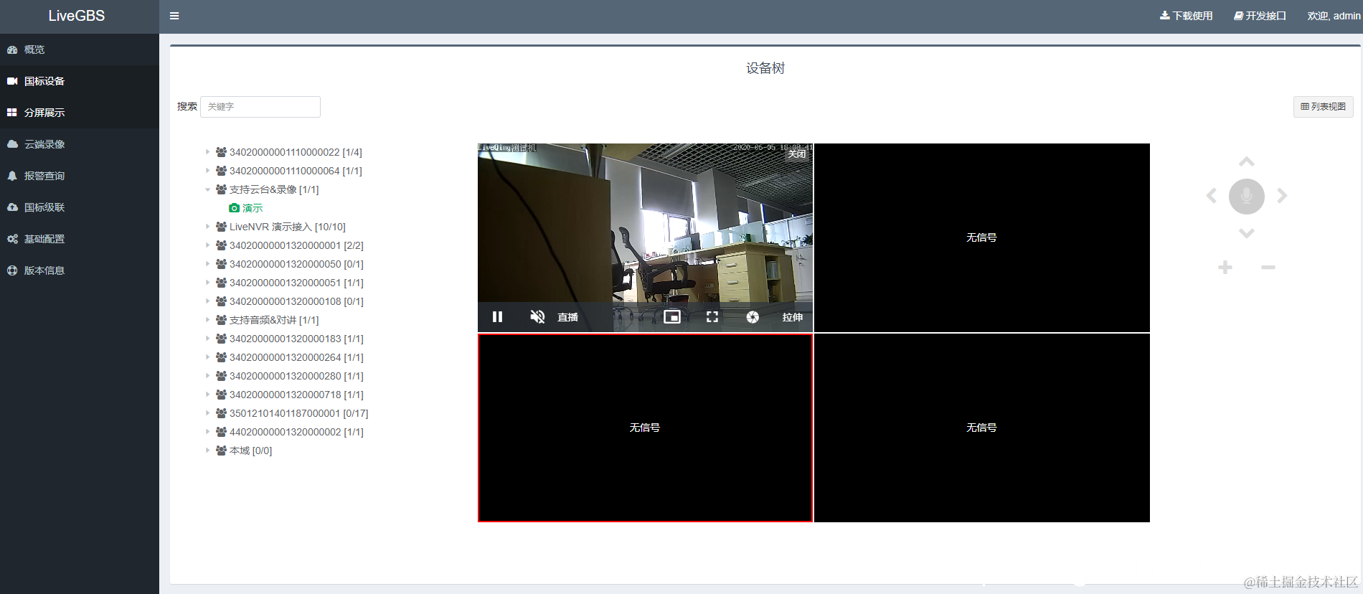Pan PTZ camera left
The height and width of the screenshot is (594, 1363).
pos(1212,195)
